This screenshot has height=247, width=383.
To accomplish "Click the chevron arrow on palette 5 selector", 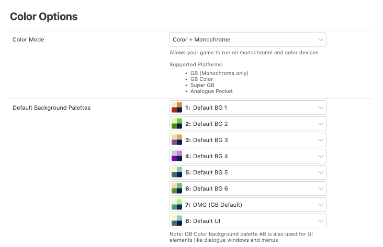I will point(320,172).
